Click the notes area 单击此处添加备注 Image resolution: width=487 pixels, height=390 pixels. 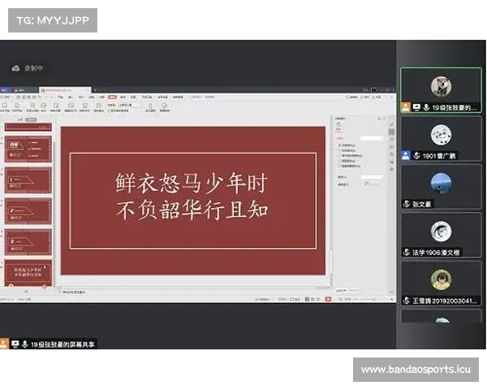point(74,292)
